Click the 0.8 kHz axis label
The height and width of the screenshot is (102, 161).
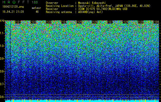pos(2,71)
